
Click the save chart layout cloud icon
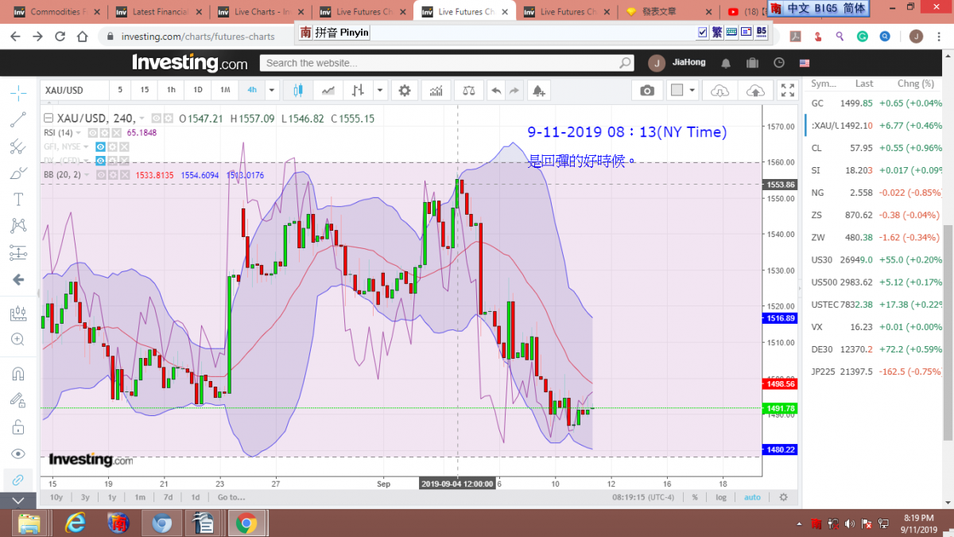[x=755, y=91]
